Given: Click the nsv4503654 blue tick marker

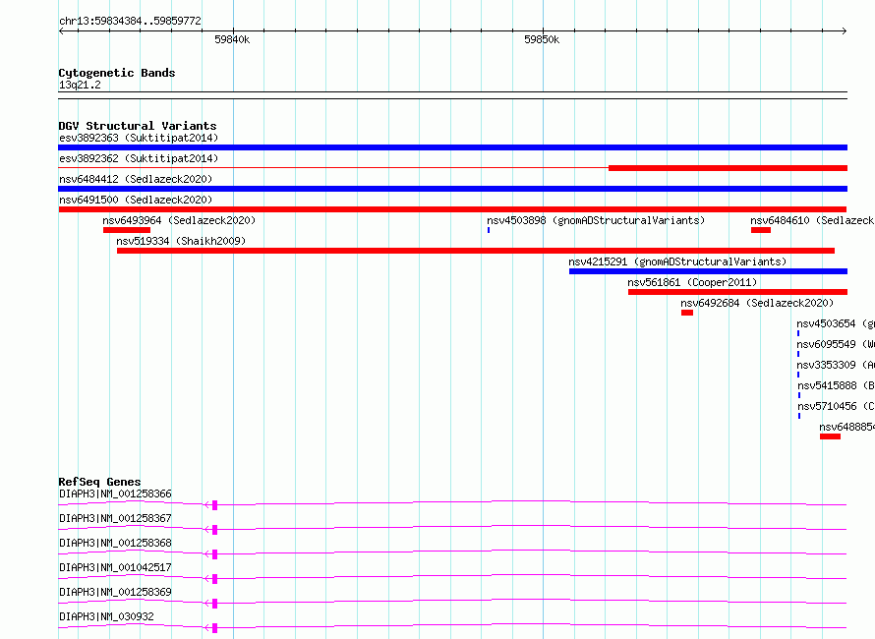Looking at the screenshot, I should tap(798, 333).
